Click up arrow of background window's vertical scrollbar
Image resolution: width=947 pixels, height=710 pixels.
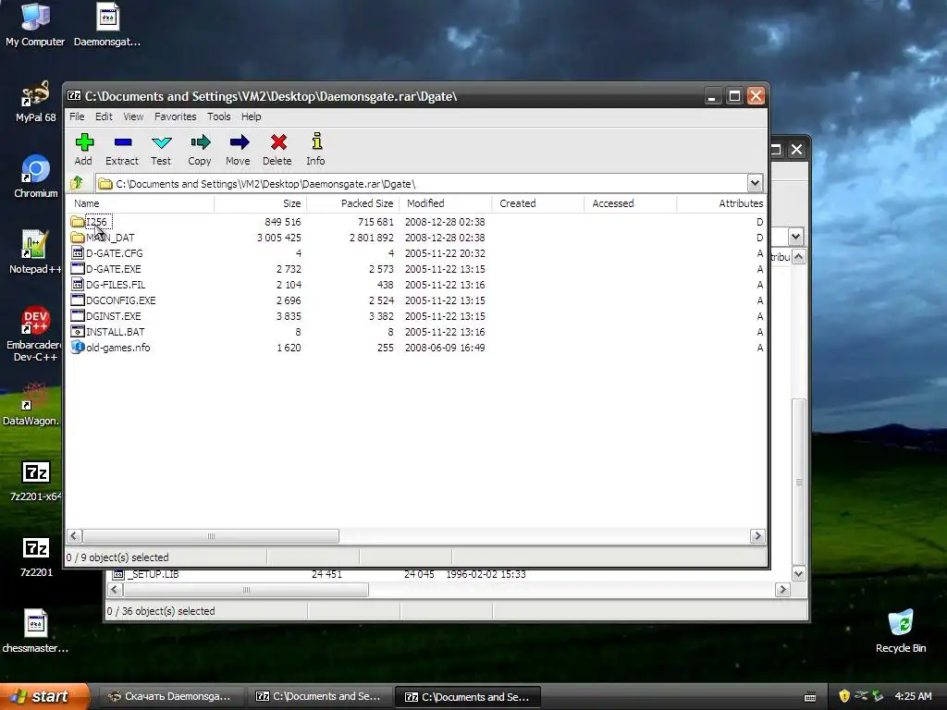point(798,257)
